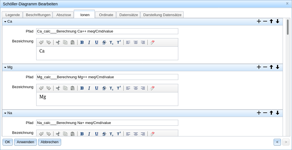Center align in the Ca Bezeichnung editor
This screenshot has width=292, height=150.
pos(136,42)
